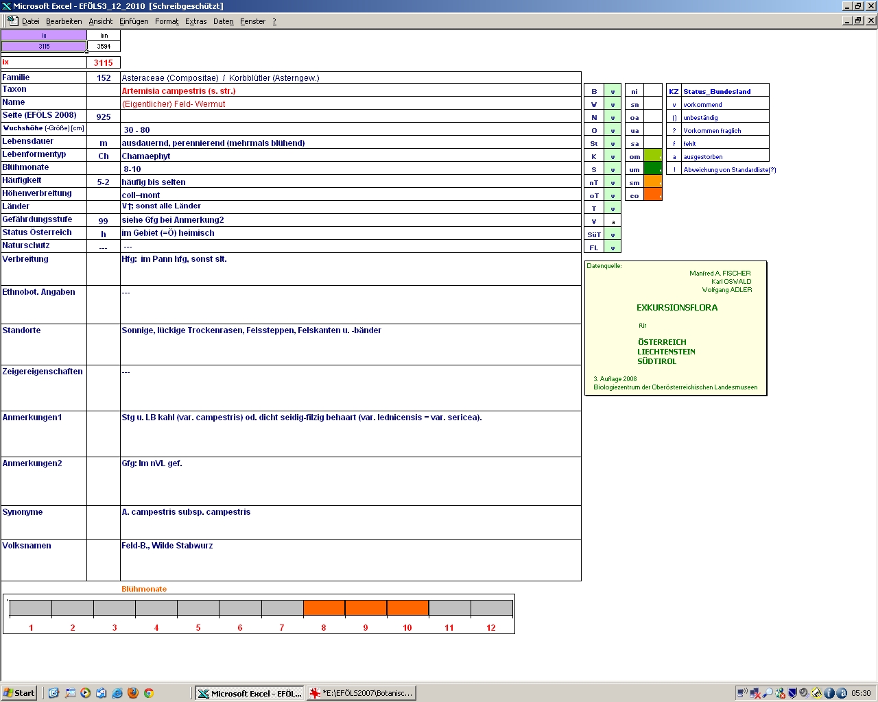
Task: Open the Format menu
Action: pyautogui.click(x=167, y=21)
